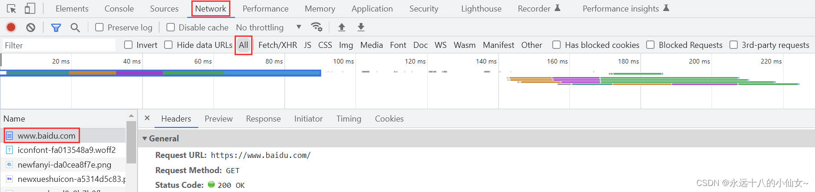Filter requests by Img

click(x=346, y=45)
